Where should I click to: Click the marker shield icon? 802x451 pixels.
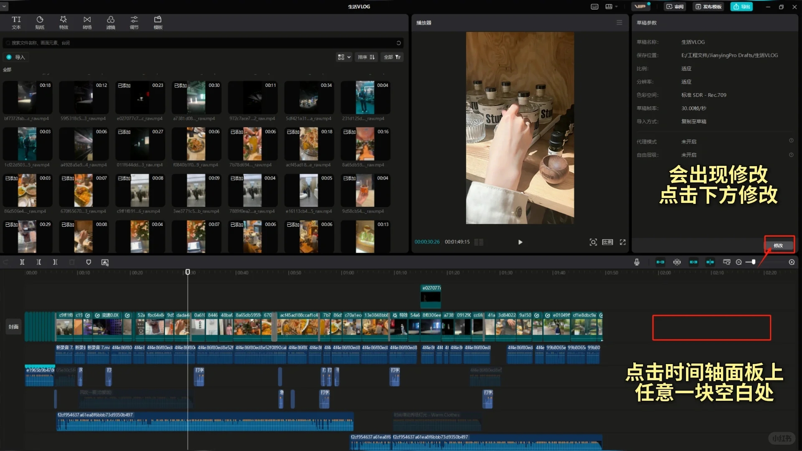tap(89, 262)
